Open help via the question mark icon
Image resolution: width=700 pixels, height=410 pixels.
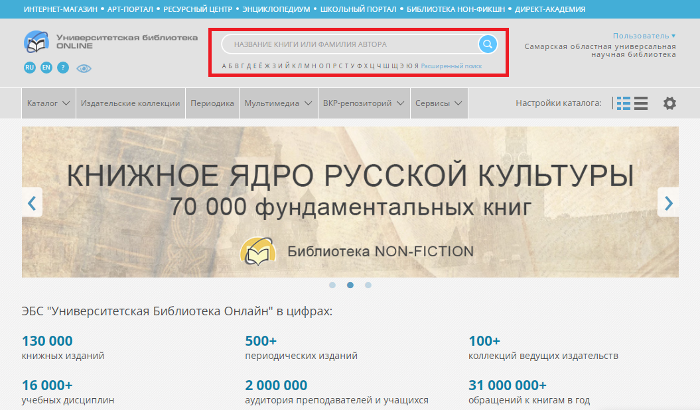63,68
